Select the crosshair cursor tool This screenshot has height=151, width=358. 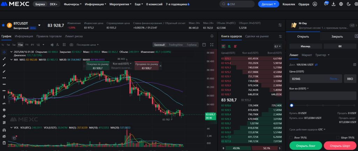point(4,52)
